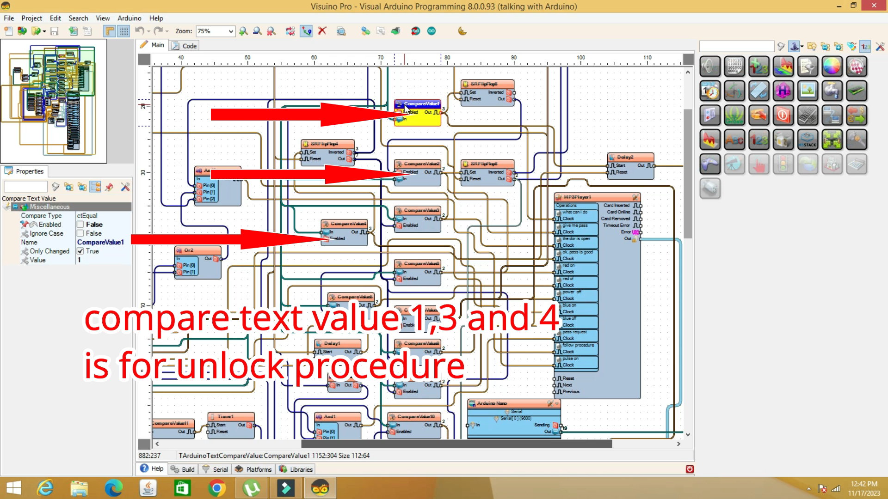The height and width of the screenshot is (499, 888).
Task: Click the wrench tools icon in component palette
Action: coord(880,46)
